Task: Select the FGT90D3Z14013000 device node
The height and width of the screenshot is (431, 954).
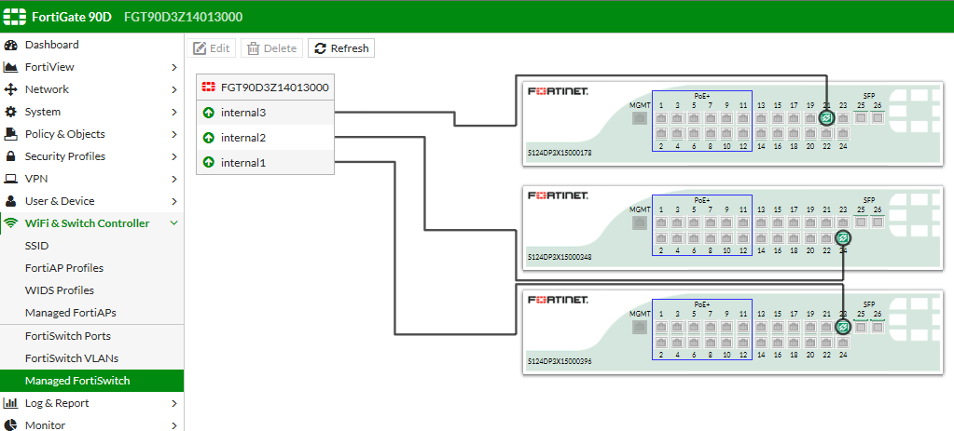Action: click(x=265, y=88)
